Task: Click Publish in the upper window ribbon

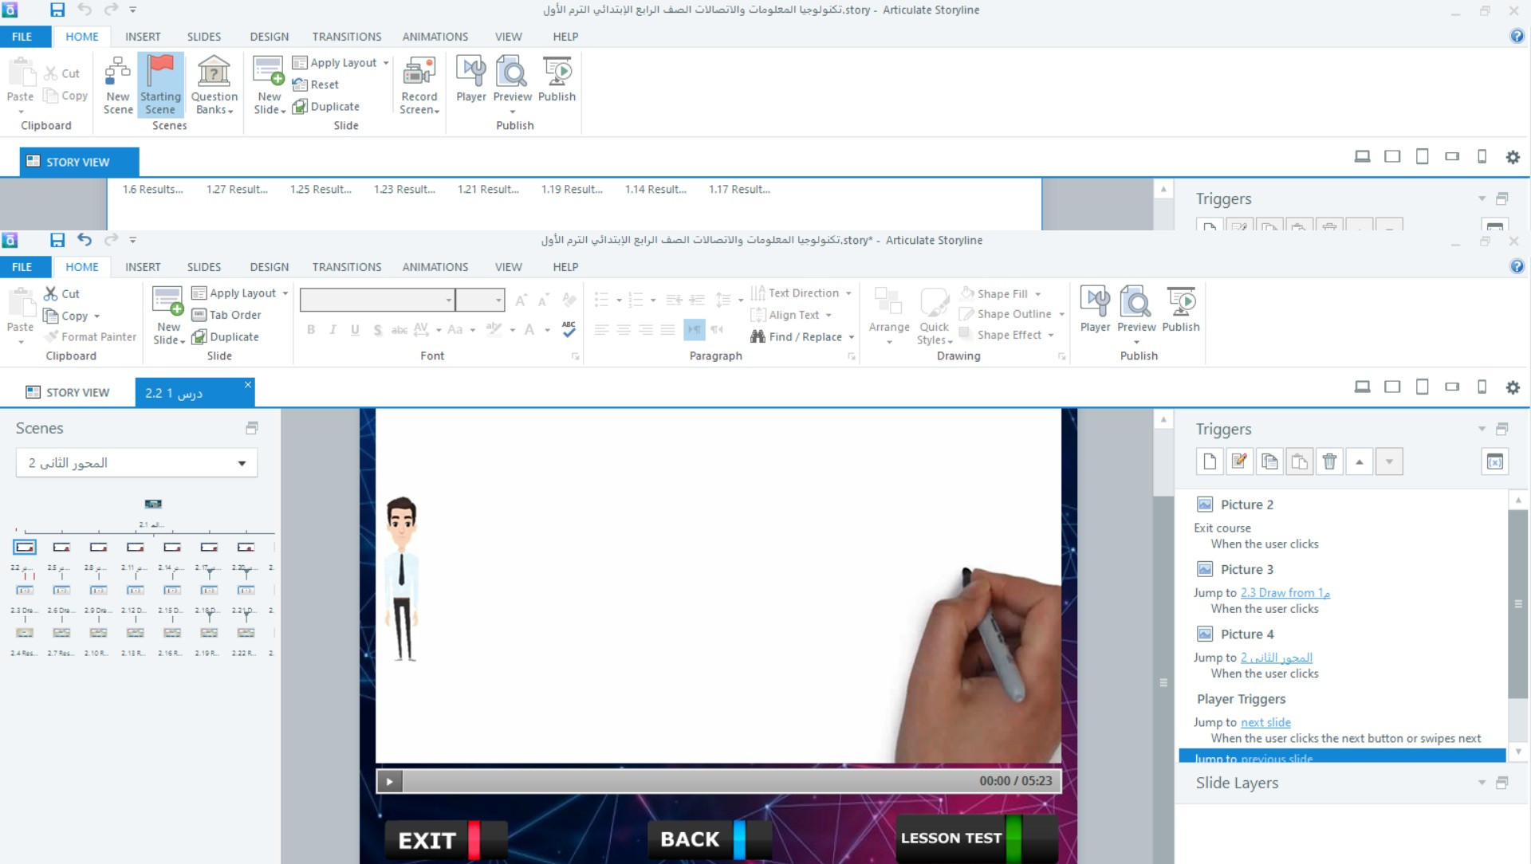Action: (557, 80)
